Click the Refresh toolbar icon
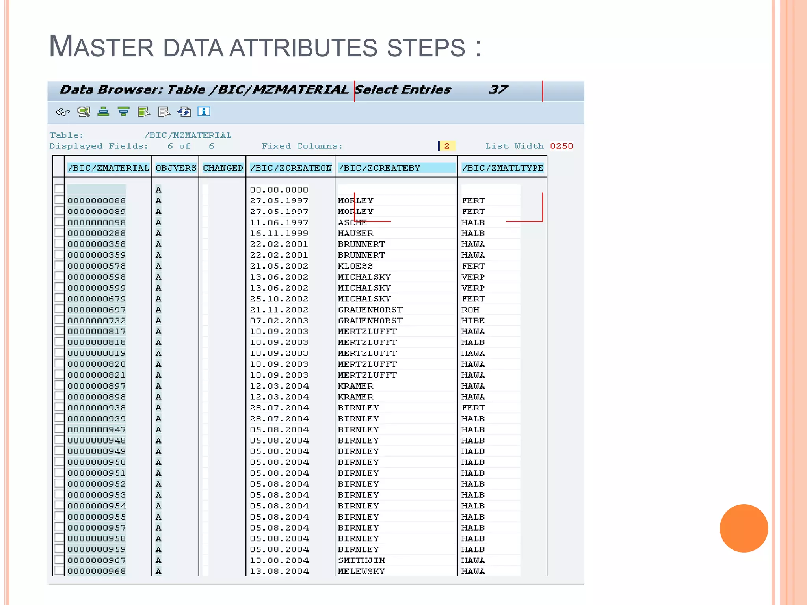The width and height of the screenshot is (807, 605). point(184,112)
